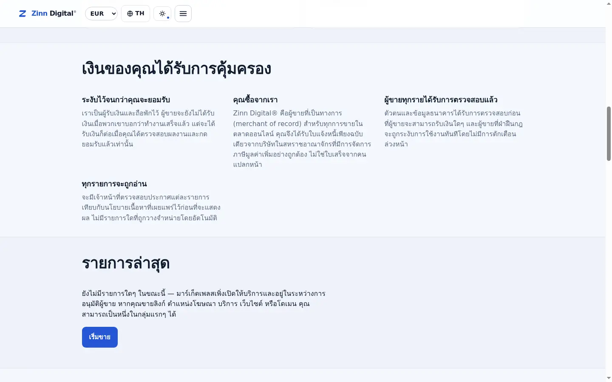The width and height of the screenshot is (612, 382).
Task: Click the paragraph starting ตัวตนและข้อมูลธนาคาร
Action: [453, 129]
